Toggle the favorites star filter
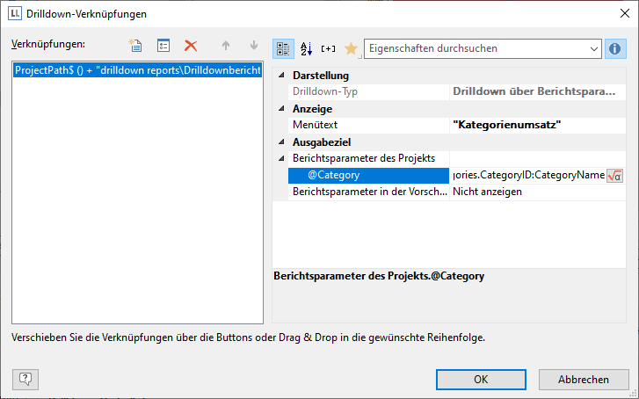This screenshot has width=639, height=399. [x=351, y=48]
